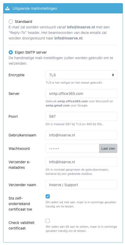Click the Encryptie label
The width and height of the screenshot is (125, 245).
click(17, 75)
